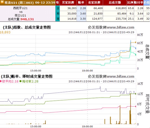The image size is (150, 128).
Task: Click the orange end marker at 60万
Action: [x=135, y=42]
